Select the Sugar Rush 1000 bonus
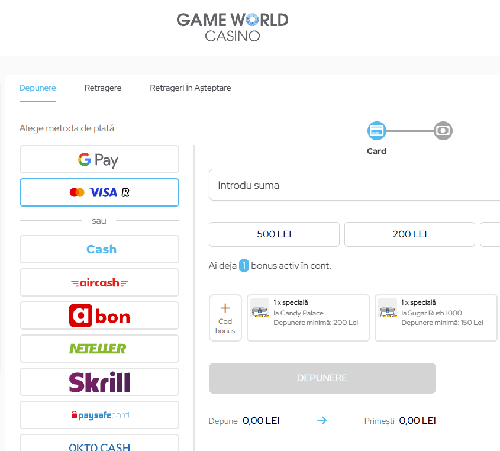The width and height of the screenshot is (500, 451). [436, 318]
